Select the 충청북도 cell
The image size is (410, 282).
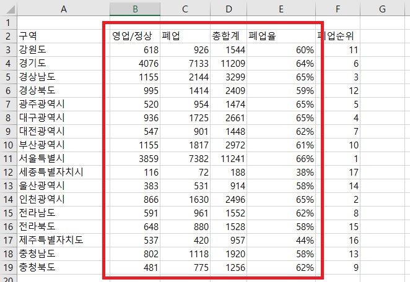click(x=64, y=267)
